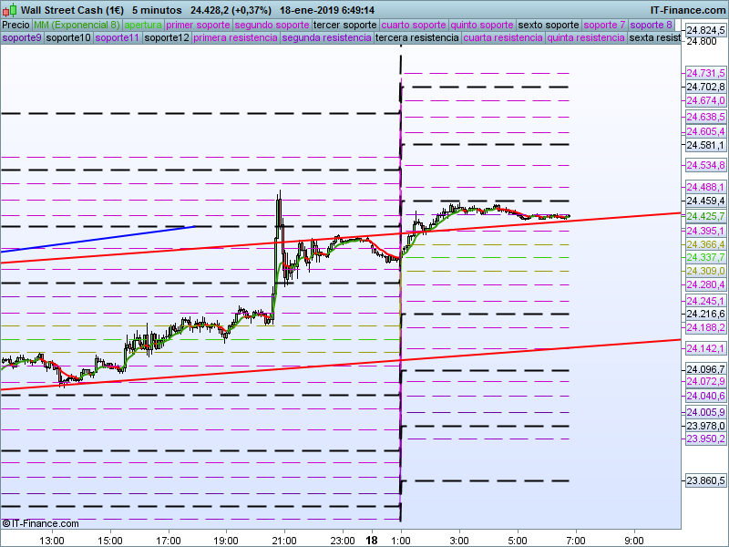Select the 'soporte9' label

pos(22,37)
